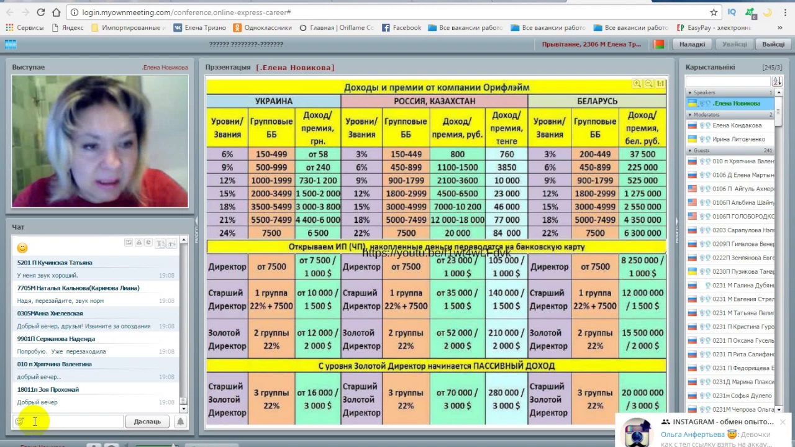
Task: Collapse the Moderators group
Action: (689, 115)
